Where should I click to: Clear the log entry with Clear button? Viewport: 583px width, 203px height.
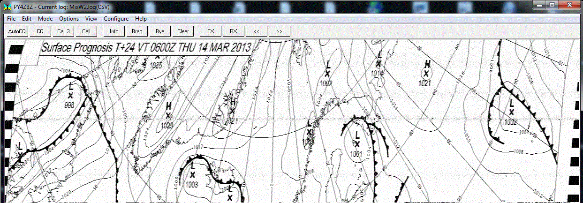tap(183, 31)
